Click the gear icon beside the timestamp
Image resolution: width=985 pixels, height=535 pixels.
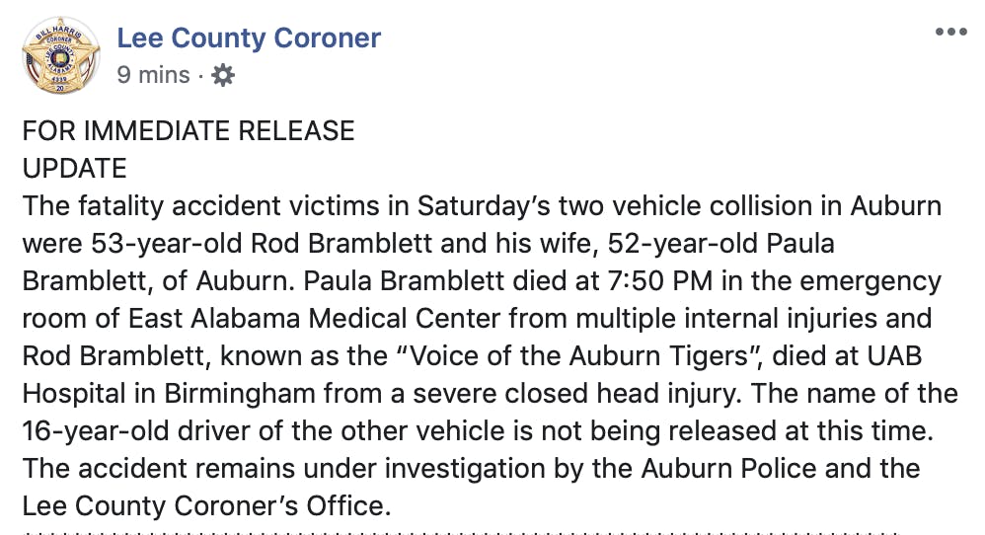[x=224, y=75]
